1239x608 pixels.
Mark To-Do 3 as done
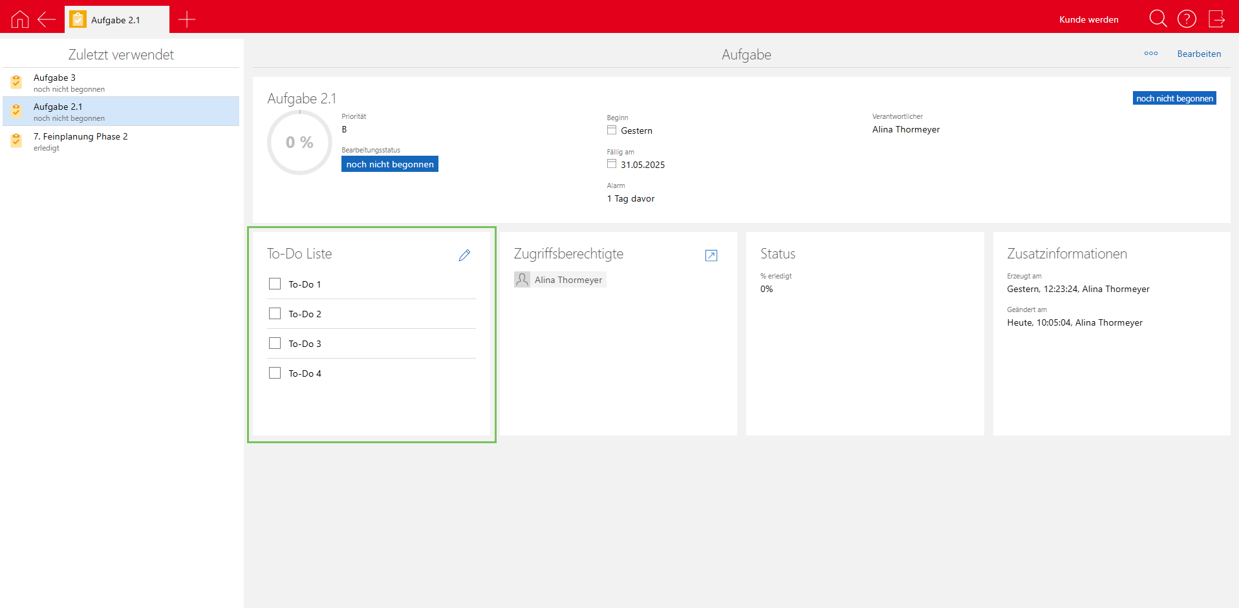pos(275,343)
